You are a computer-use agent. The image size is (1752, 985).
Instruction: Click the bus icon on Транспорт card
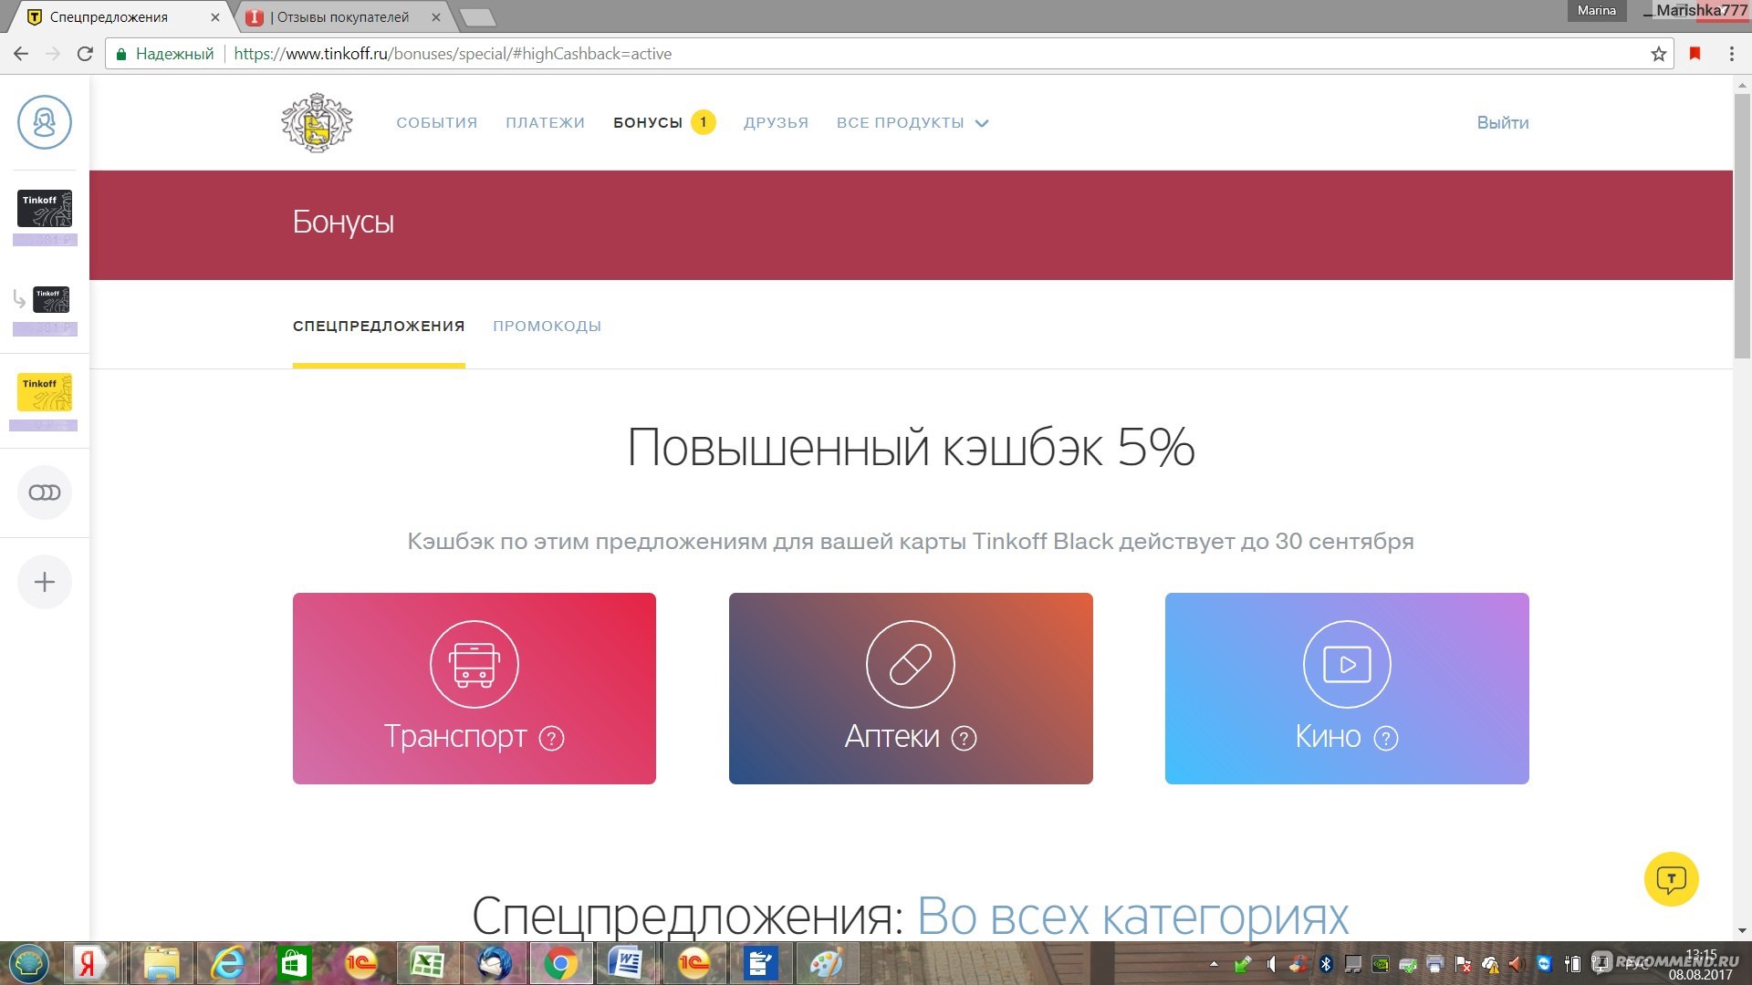tap(474, 664)
